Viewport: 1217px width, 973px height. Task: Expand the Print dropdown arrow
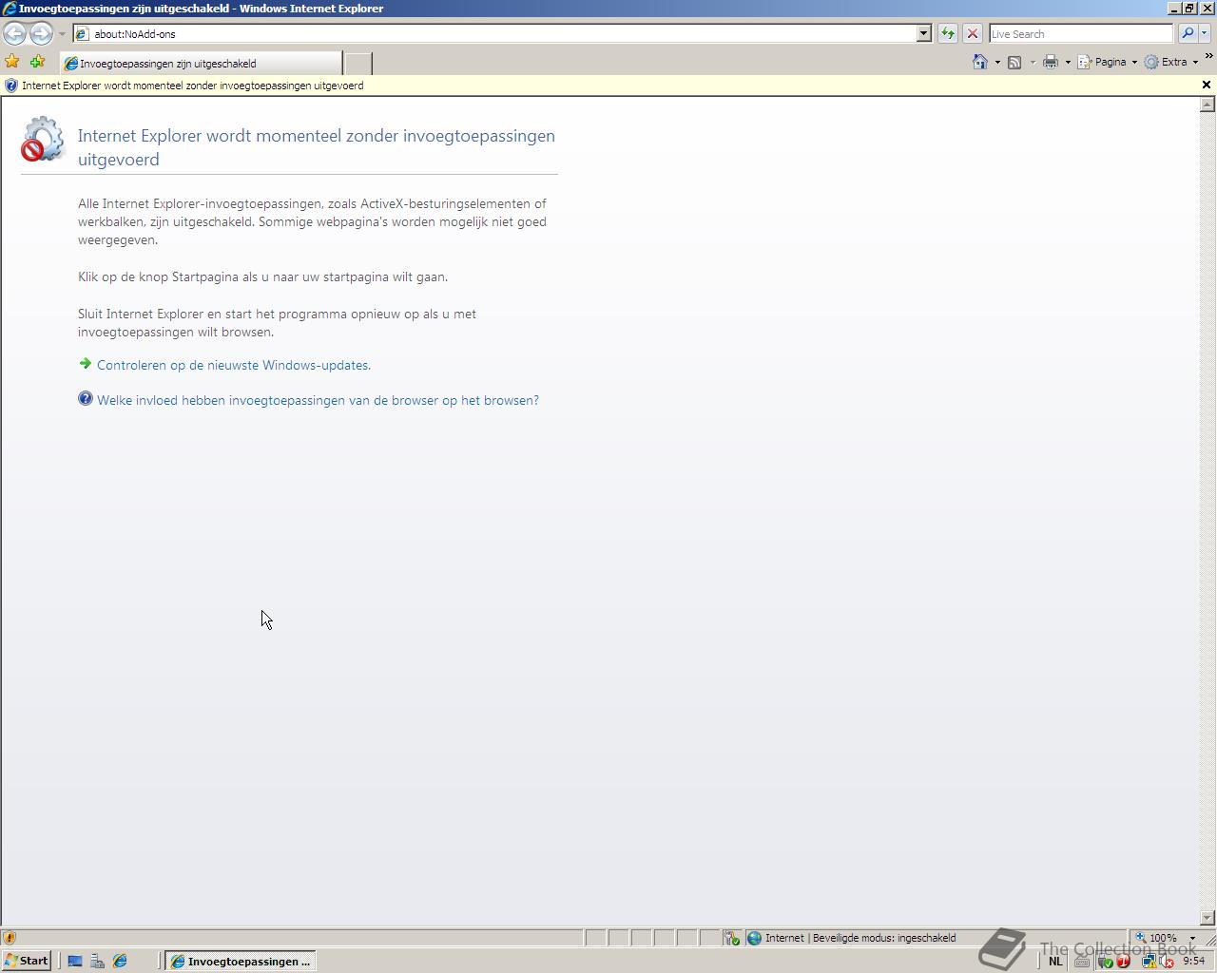click(1068, 63)
